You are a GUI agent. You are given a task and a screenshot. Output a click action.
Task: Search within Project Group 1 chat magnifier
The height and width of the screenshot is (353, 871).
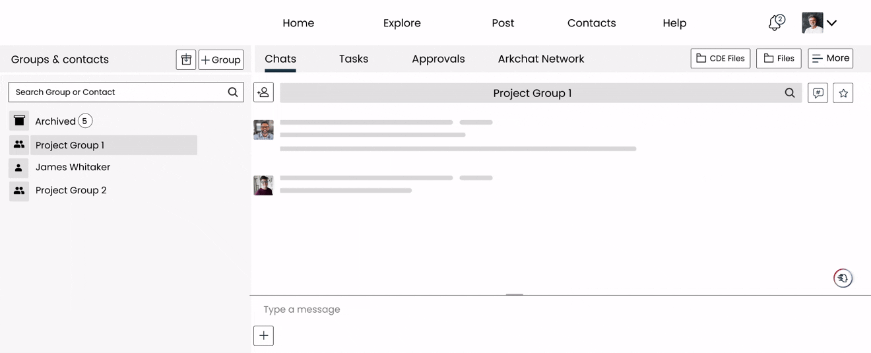pos(790,93)
